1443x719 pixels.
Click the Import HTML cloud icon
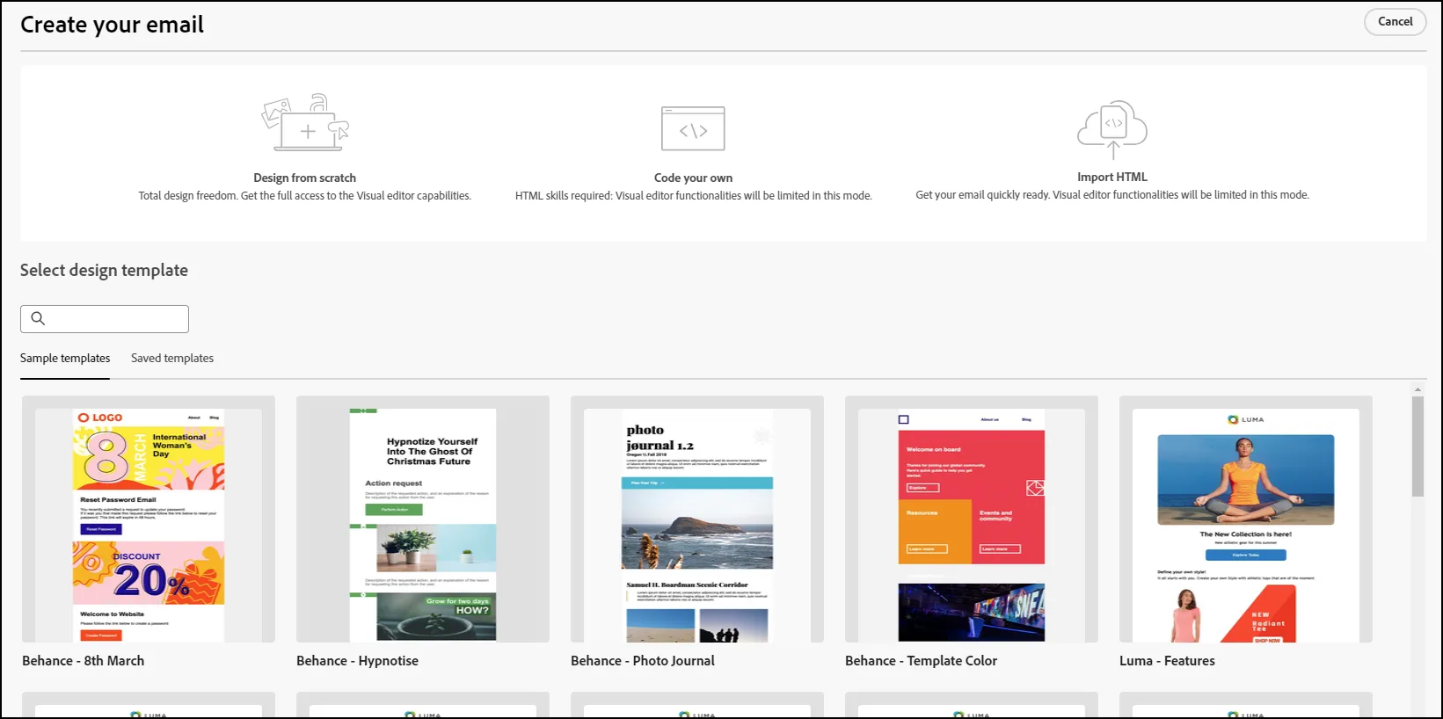click(1112, 129)
